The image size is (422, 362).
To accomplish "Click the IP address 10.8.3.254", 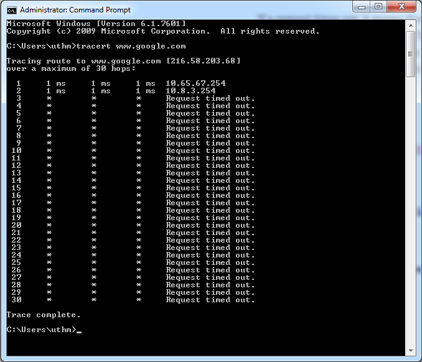I will (190, 91).
